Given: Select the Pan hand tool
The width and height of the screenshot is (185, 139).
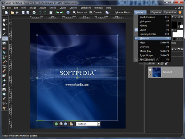Looking at the screenshot, I should click(4, 20).
